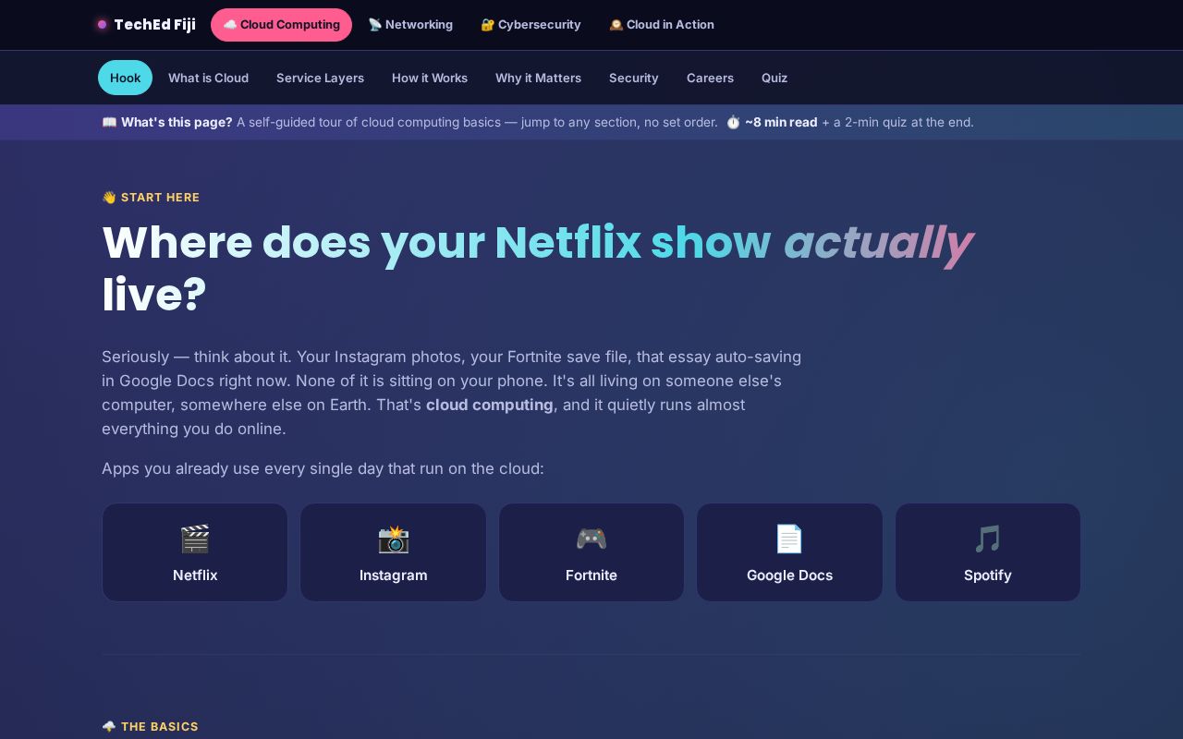Click 'THE BASICS' section label

[x=160, y=727]
